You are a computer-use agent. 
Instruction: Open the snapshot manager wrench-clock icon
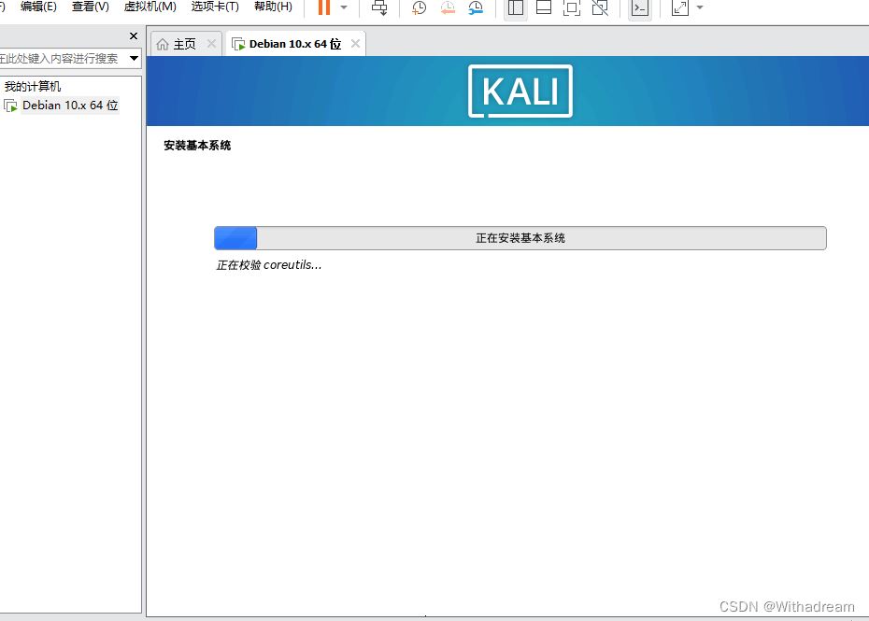click(476, 7)
